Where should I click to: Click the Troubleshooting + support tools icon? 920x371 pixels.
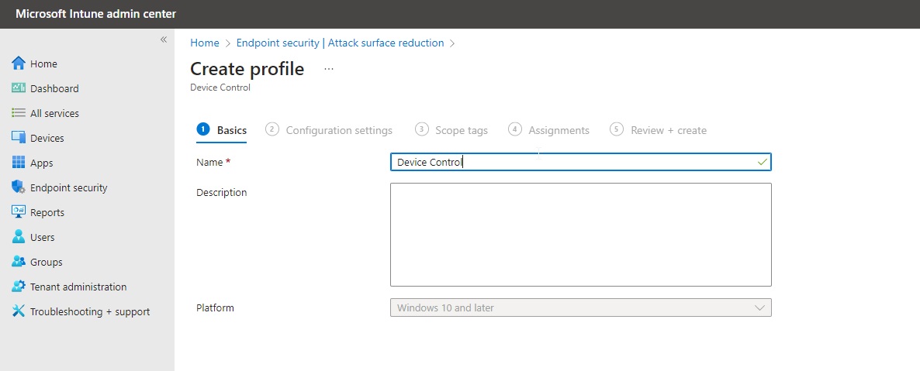(x=19, y=311)
